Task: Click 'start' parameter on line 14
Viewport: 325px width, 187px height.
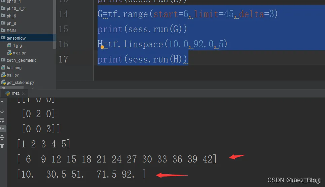Action: (x=166, y=14)
